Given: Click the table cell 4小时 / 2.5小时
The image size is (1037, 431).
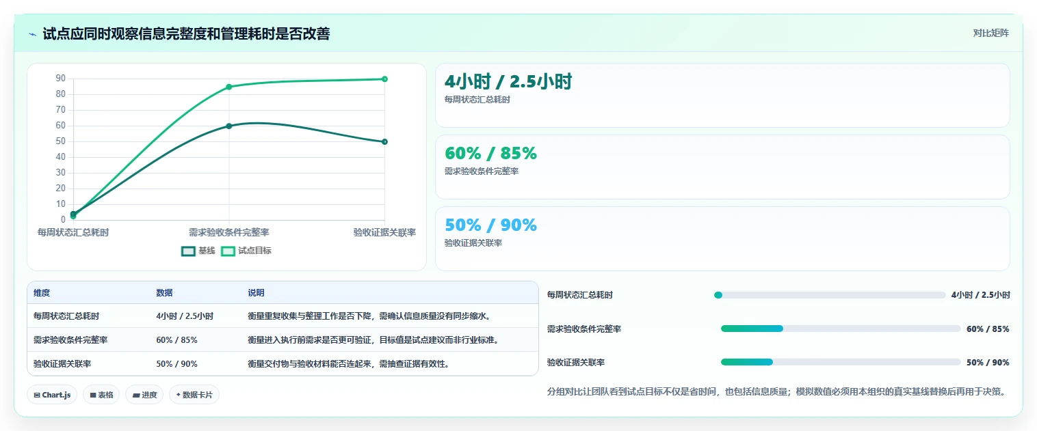Looking at the screenshot, I should click(185, 316).
